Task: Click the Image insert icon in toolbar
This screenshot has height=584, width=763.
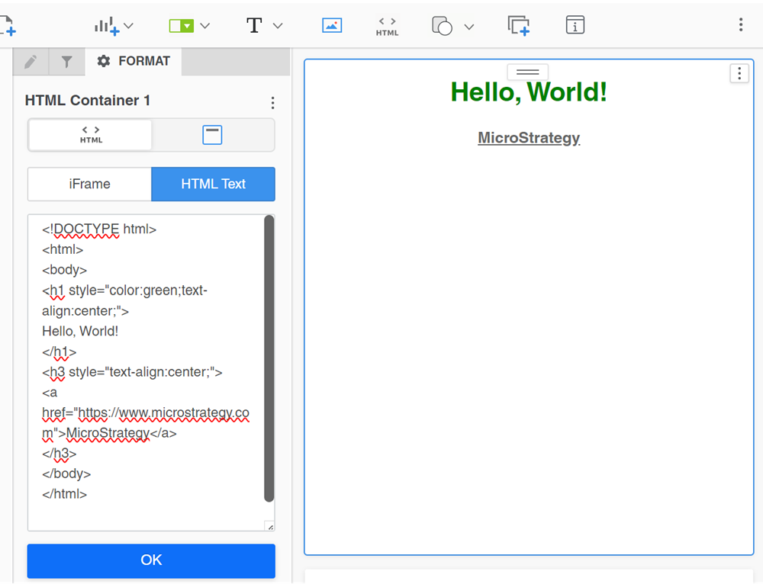Action: click(x=332, y=25)
